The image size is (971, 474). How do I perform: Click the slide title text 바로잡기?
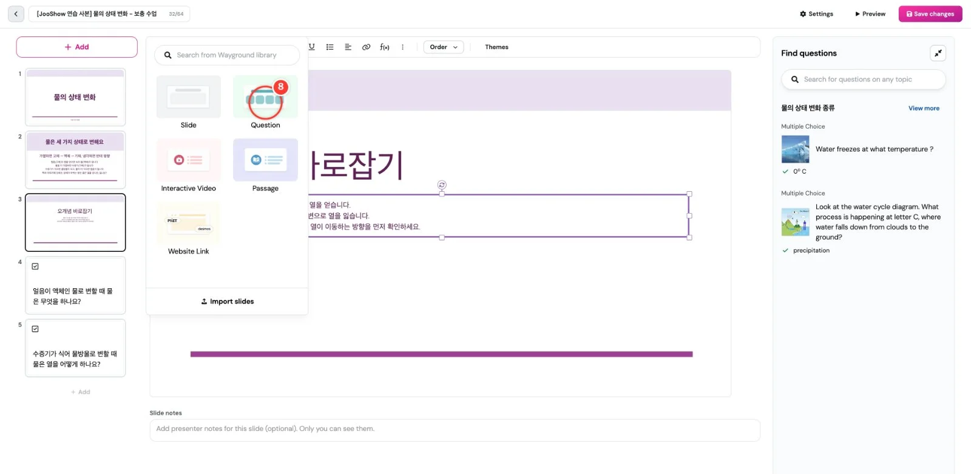coord(356,166)
